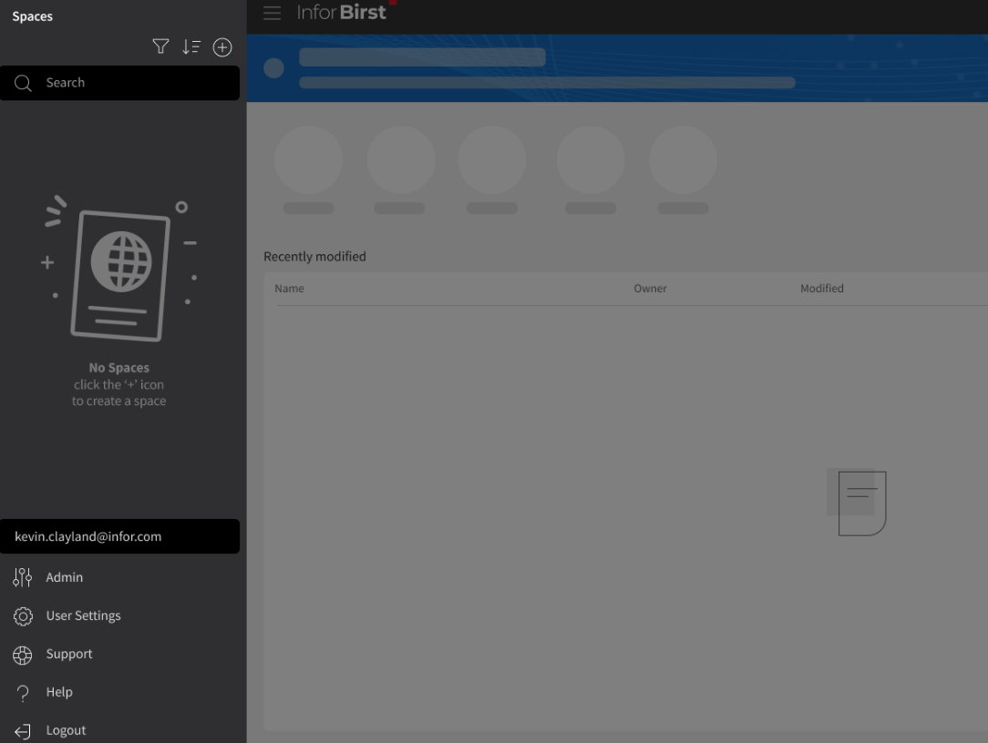Sort by the Name column header
This screenshot has height=743, width=988.
pos(289,288)
